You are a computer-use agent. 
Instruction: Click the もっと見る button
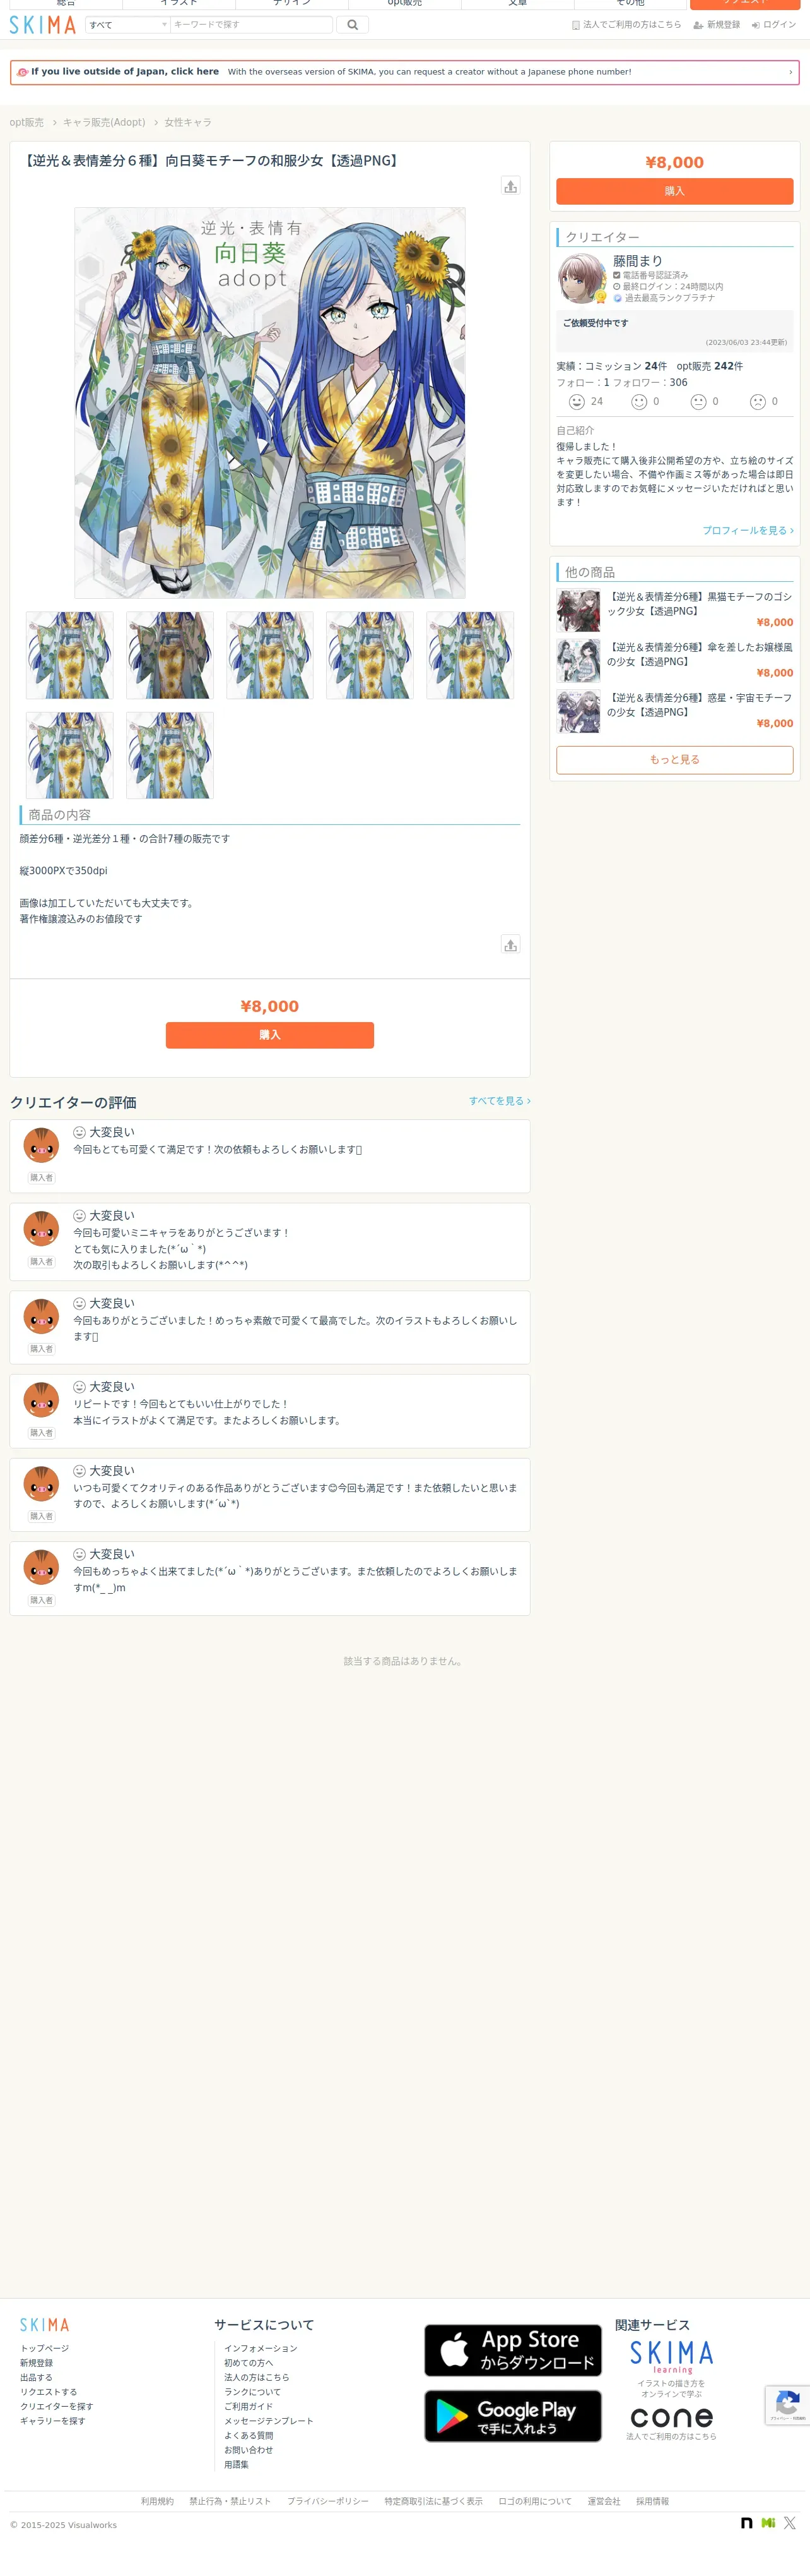[x=674, y=760]
